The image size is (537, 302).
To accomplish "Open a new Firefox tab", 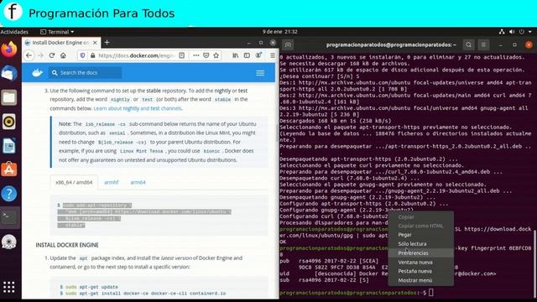I will pyautogui.click(x=107, y=43).
